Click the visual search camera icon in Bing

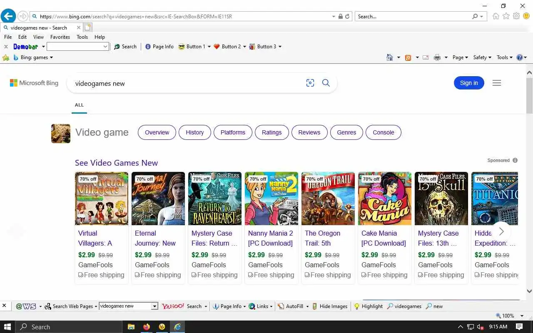pyautogui.click(x=310, y=83)
